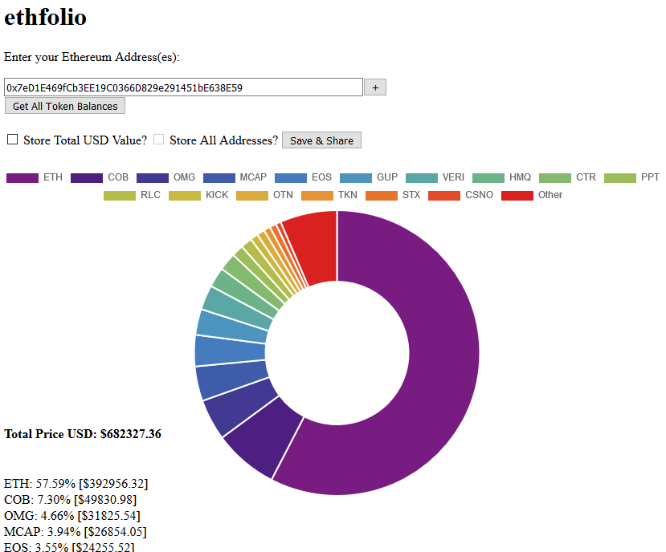The width and height of the screenshot is (666, 552).
Task: Click Get All Token Balances button
Action: point(65,106)
